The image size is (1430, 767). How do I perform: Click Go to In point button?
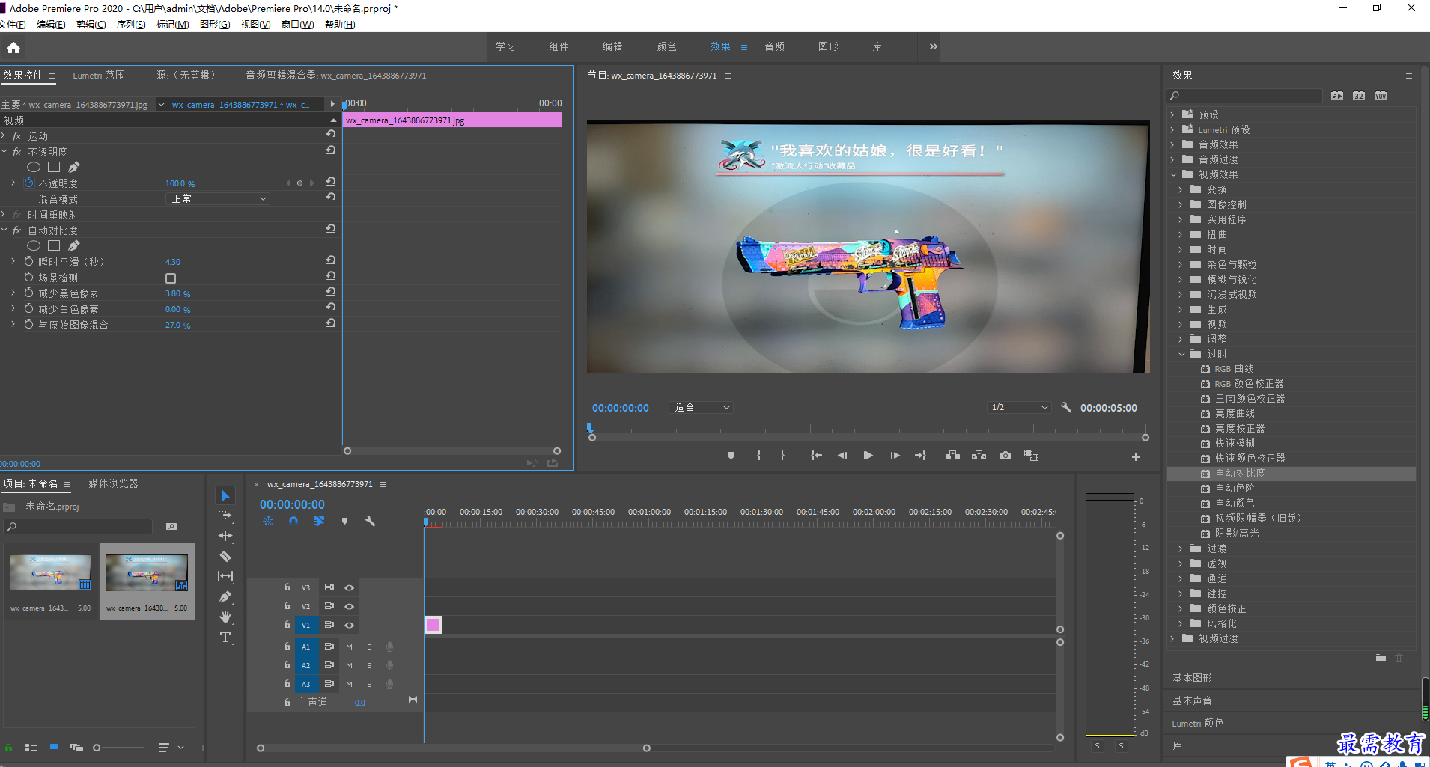tap(816, 456)
